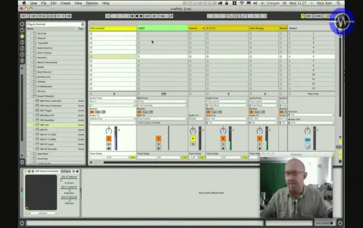Toggle SW Voice Controller device on/off
Viewport: 363px width, 228px height.
25,171
